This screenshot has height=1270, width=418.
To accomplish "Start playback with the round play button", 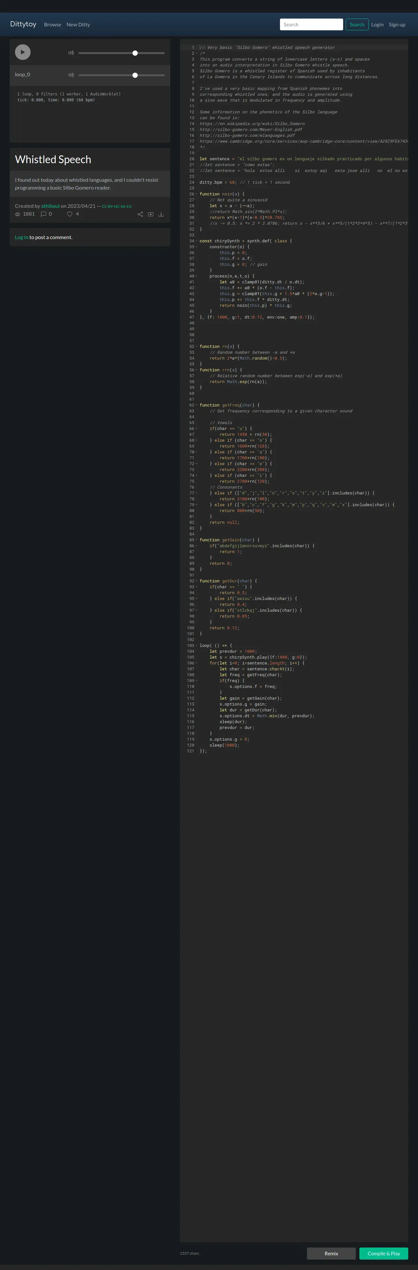I will 23,52.
